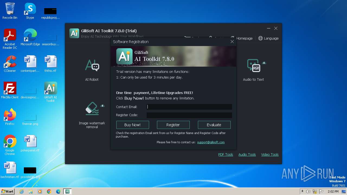
Task: Click the Buy Now! button
Action: click(133, 125)
